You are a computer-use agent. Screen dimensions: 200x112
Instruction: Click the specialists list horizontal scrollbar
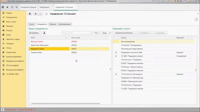[66, 103]
